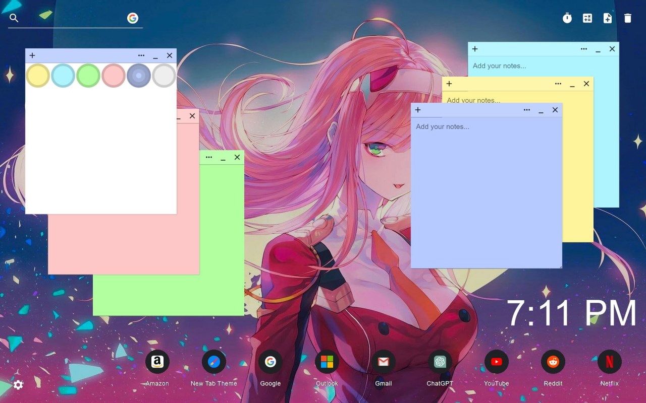
Task: Add note from periwinkle note's plus
Action: [418, 110]
